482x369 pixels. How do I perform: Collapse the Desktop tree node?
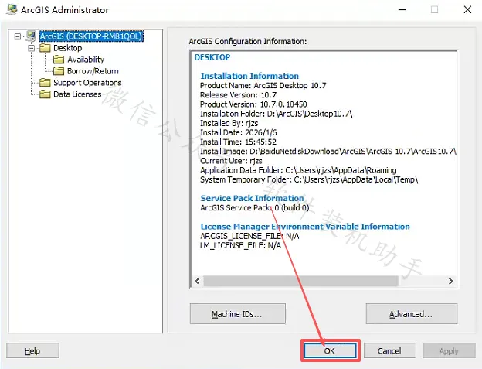tap(31, 48)
